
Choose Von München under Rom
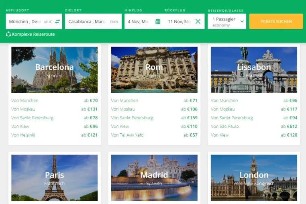click(124, 100)
